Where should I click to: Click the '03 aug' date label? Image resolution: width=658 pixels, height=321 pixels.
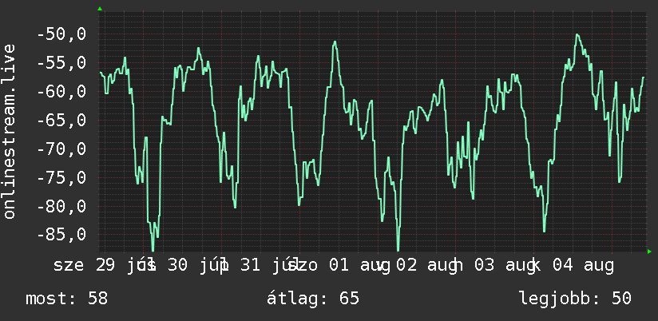(x=505, y=266)
